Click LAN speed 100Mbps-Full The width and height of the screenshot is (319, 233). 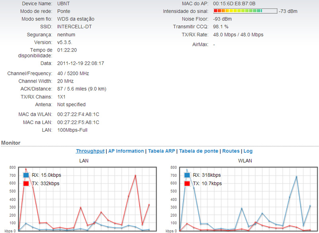tap(72, 130)
